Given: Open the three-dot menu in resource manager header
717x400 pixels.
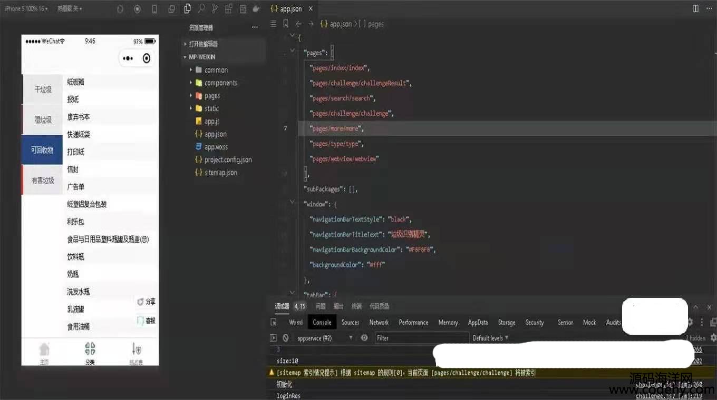Looking at the screenshot, I should [255, 27].
